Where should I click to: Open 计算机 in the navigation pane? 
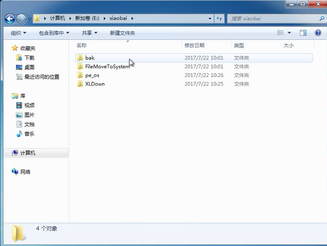[28, 153]
